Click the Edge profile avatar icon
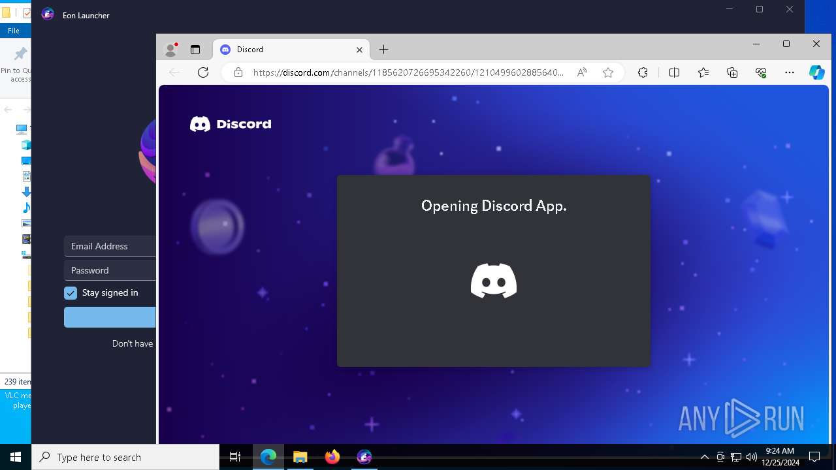836x470 pixels. click(171, 49)
